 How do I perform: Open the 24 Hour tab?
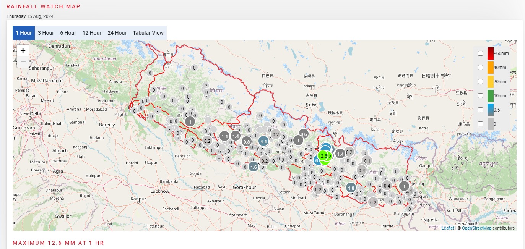click(117, 33)
